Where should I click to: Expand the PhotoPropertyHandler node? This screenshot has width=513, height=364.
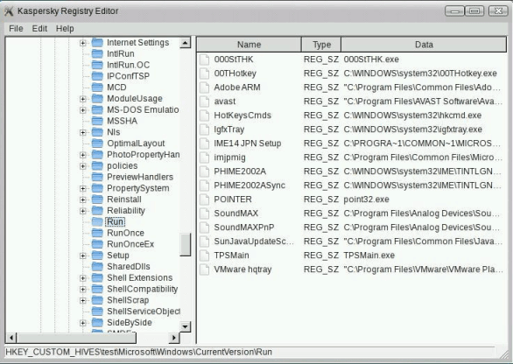tap(83, 155)
